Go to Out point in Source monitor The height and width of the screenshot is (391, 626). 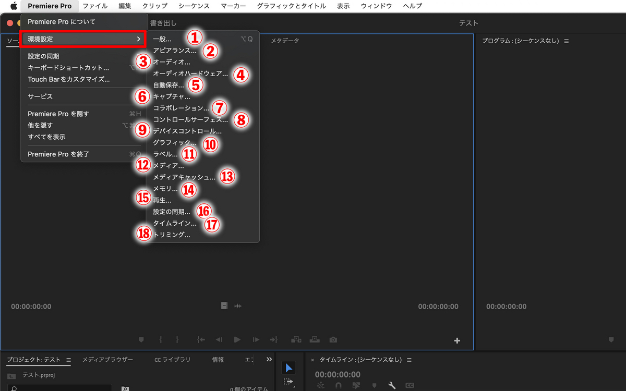(x=274, y=339)
